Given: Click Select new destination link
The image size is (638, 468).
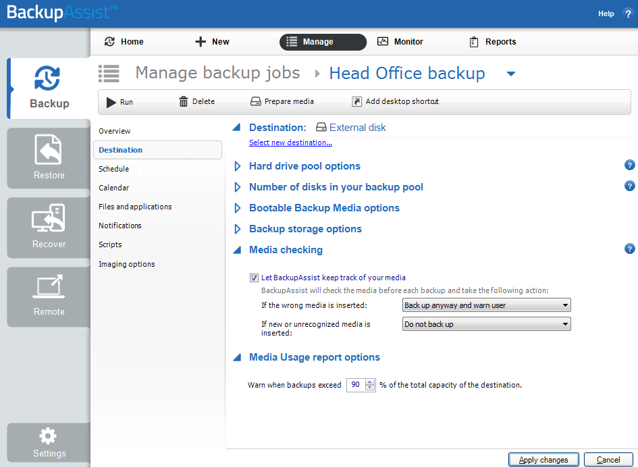Looking at the screenshot, I should [x=290, y=142].
